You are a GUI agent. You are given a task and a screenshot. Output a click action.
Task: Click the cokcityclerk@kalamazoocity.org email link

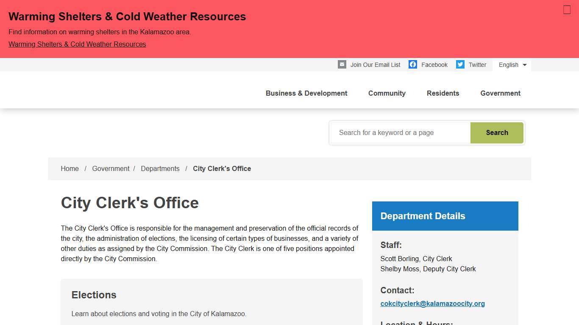click(432, 303)
